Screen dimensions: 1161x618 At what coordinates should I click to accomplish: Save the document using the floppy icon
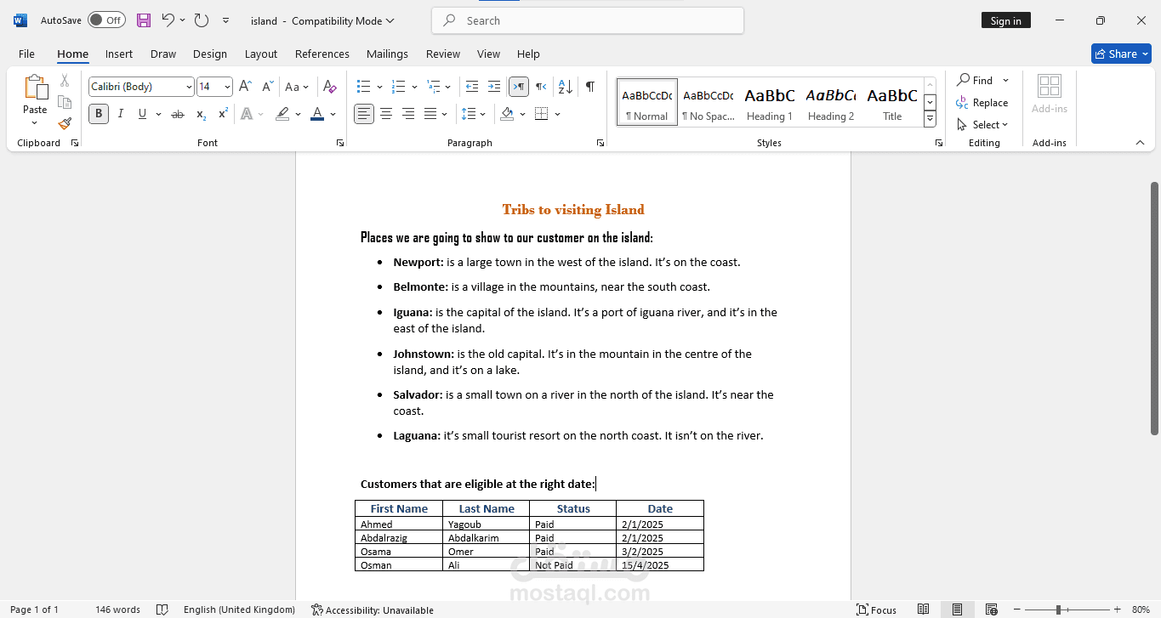pos(144,20)
